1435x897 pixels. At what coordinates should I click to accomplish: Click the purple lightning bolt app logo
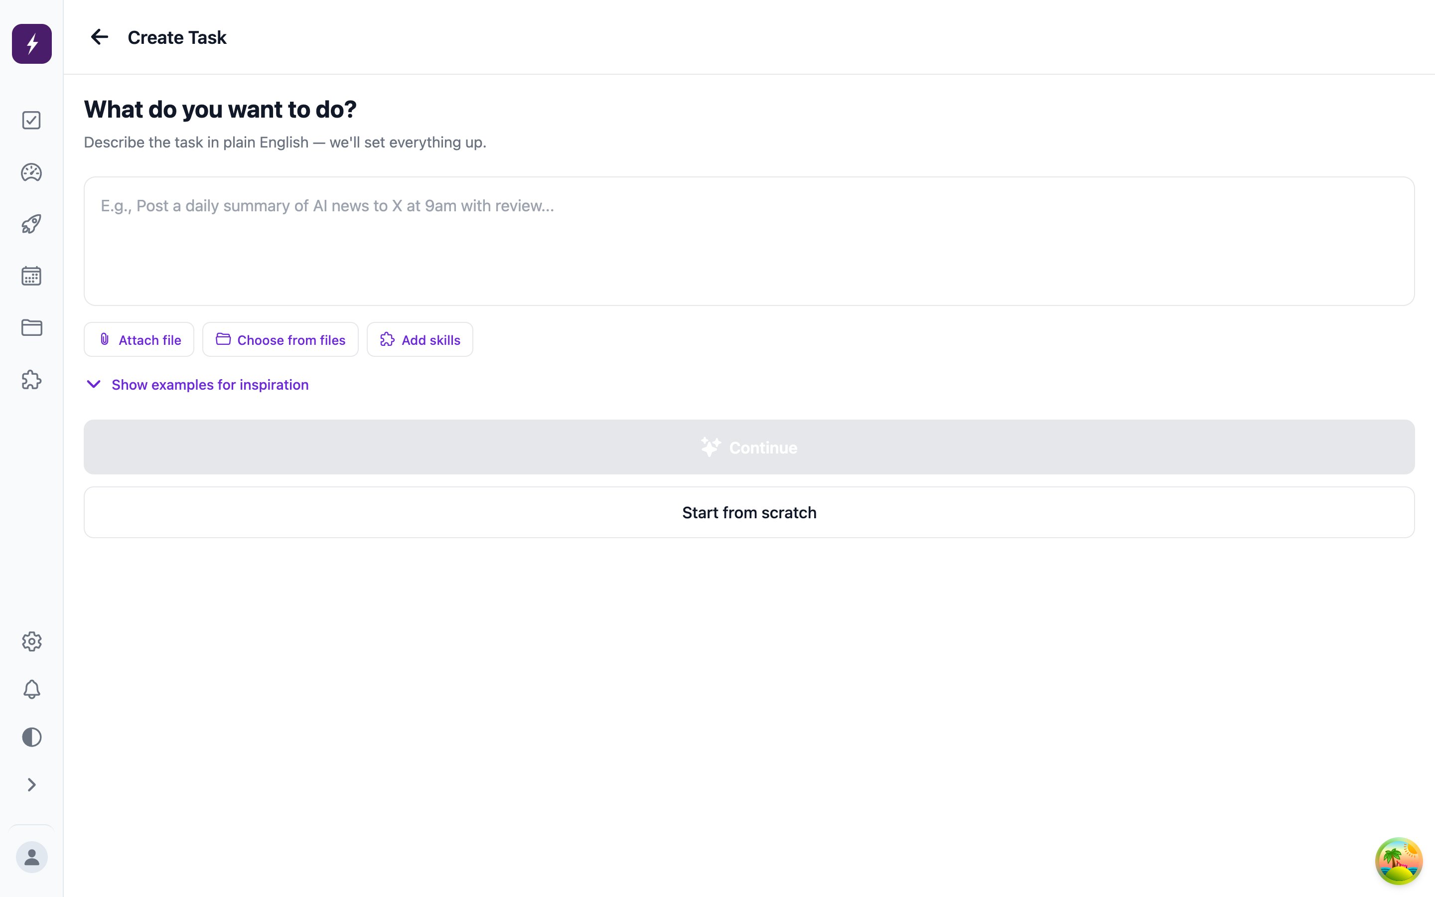tap(32, 44)
